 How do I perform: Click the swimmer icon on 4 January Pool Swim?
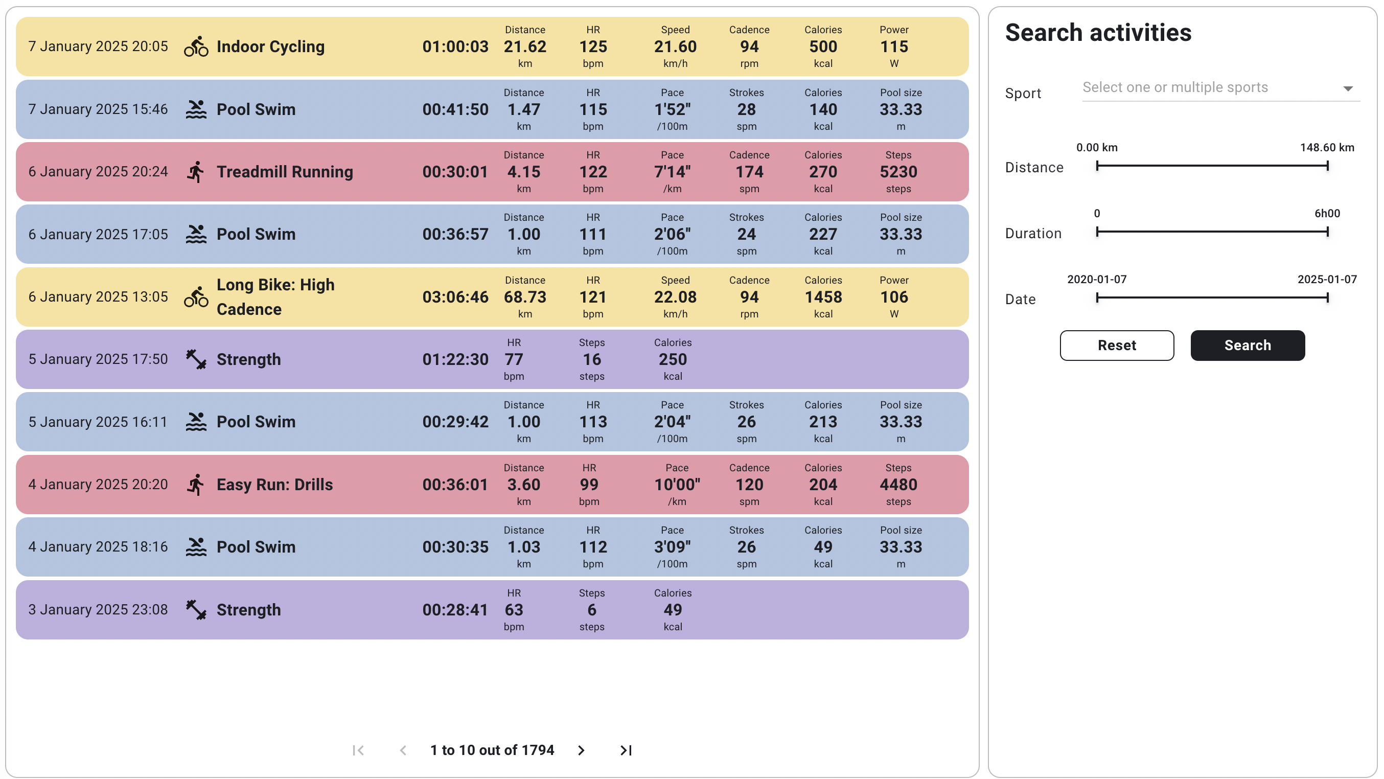pyautogui.click(x=196, y=547)
